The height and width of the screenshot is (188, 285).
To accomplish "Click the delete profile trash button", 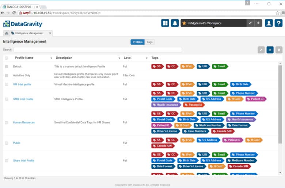I will click(x=279, y=50).
